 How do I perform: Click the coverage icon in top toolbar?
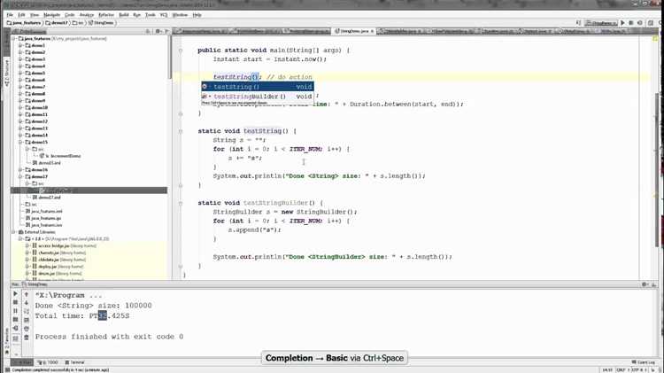click(640, 23)
